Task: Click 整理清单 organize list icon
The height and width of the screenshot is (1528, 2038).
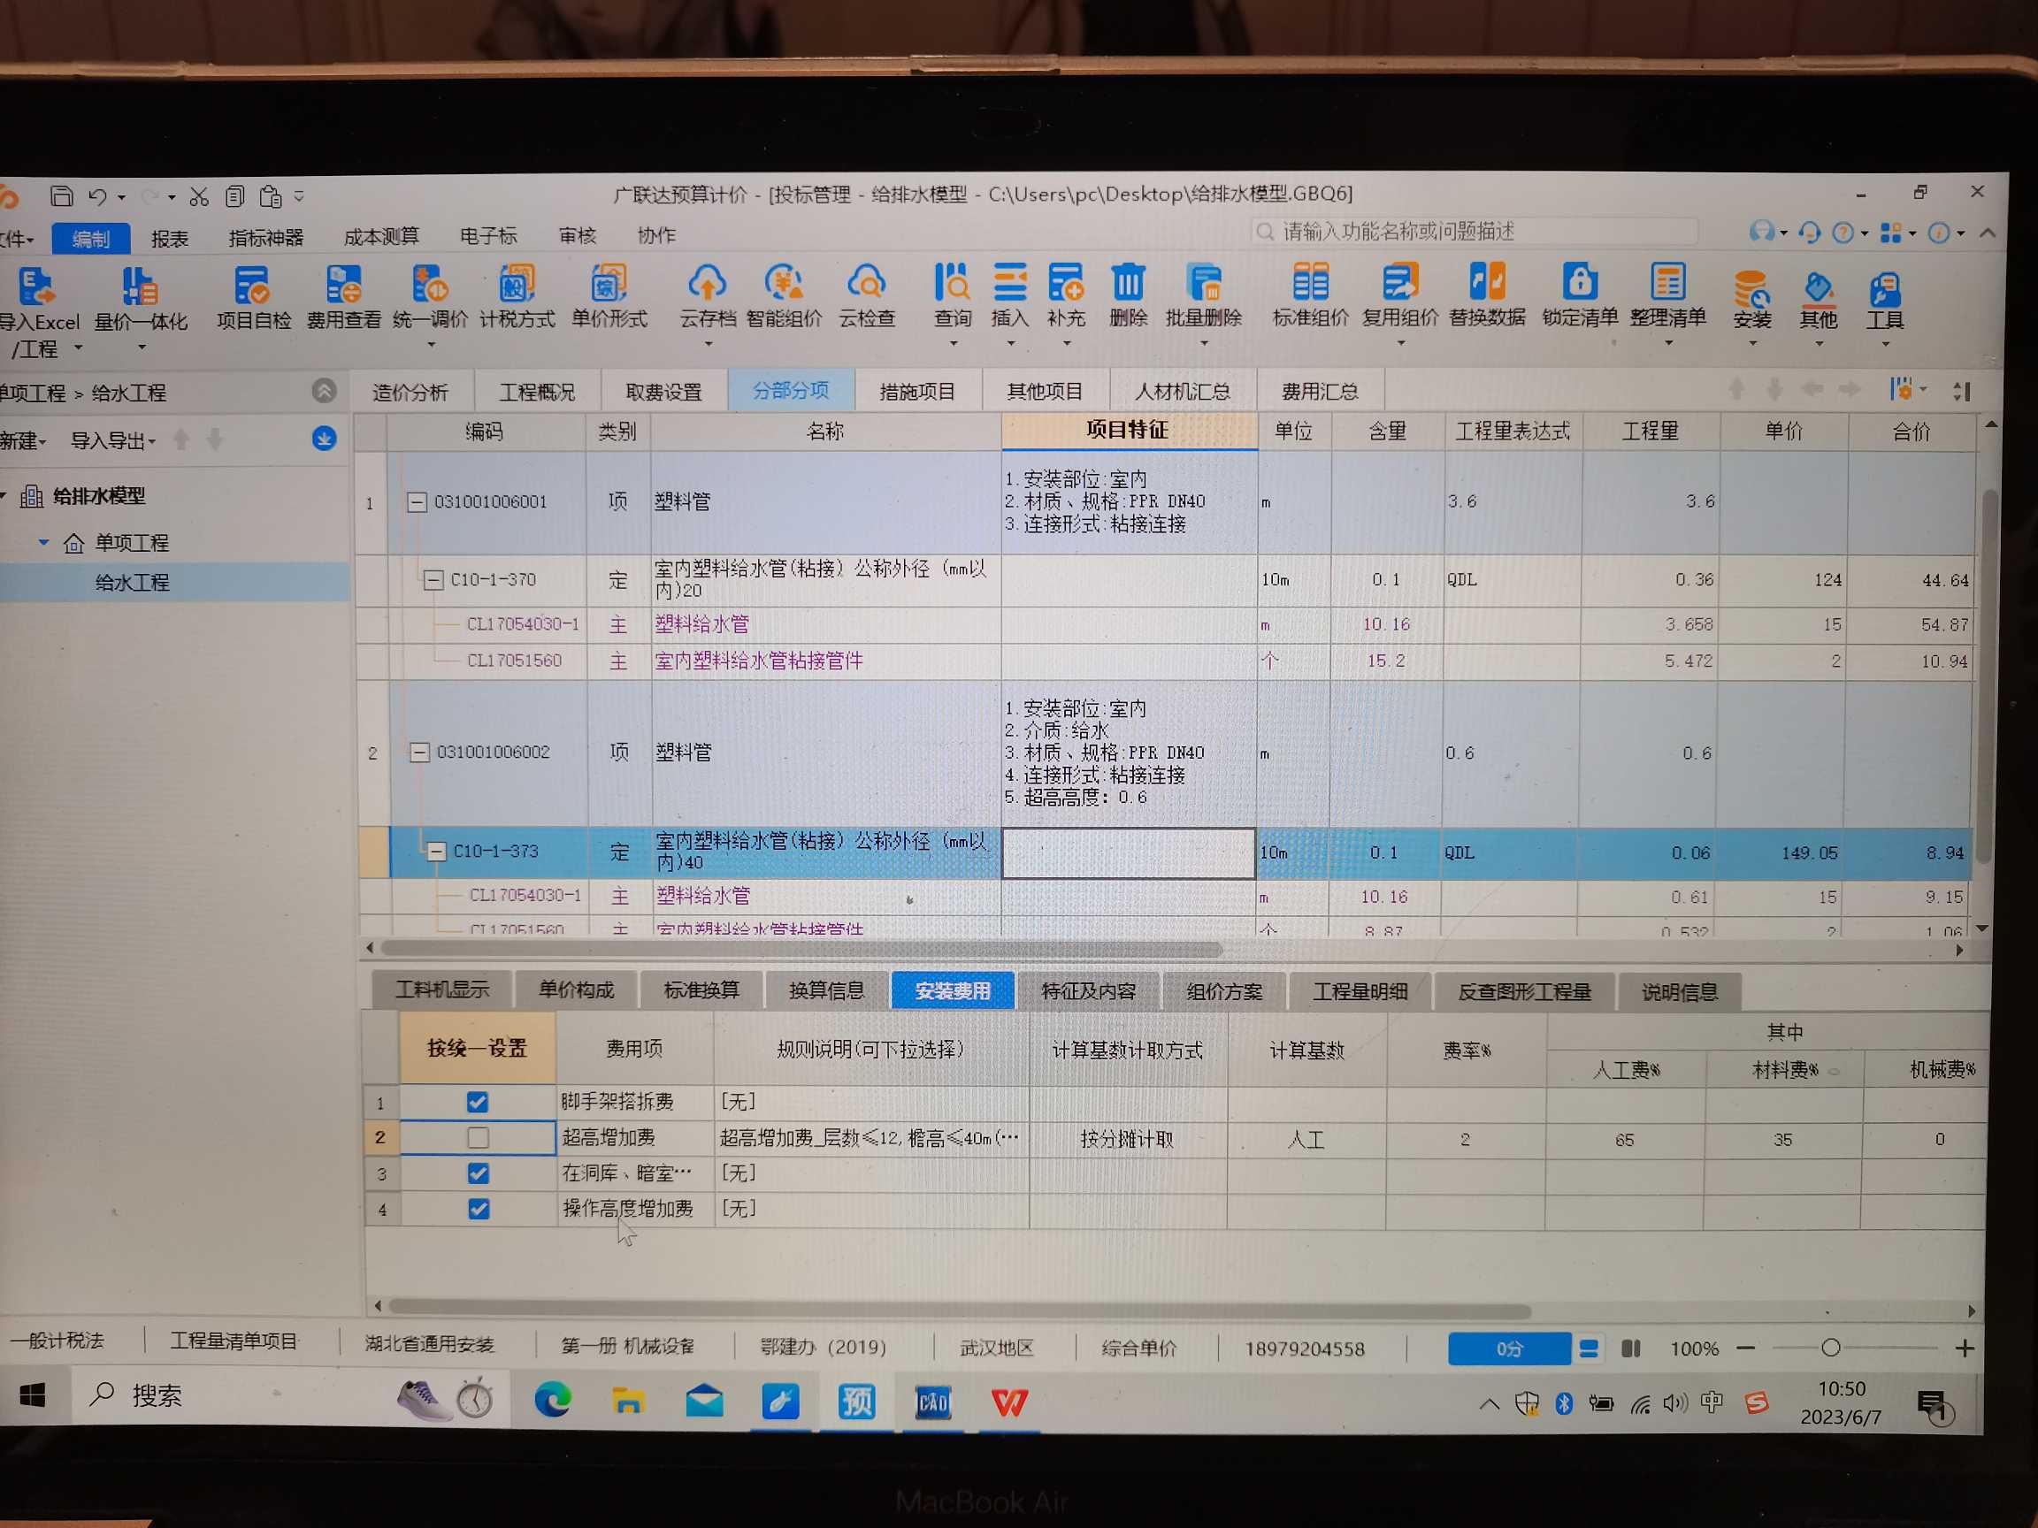Action: coord(1667,281)
